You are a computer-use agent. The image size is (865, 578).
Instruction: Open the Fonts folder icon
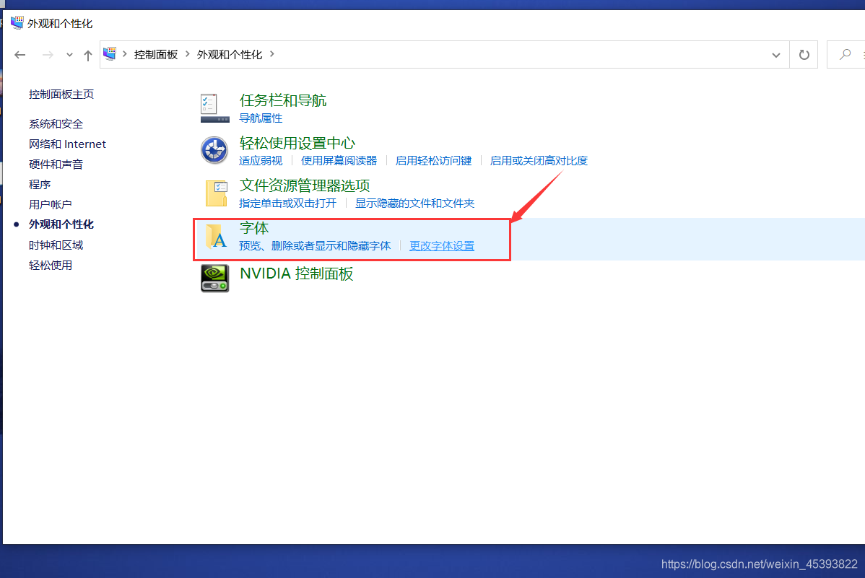pyautogui.click(x=217, y=236)
